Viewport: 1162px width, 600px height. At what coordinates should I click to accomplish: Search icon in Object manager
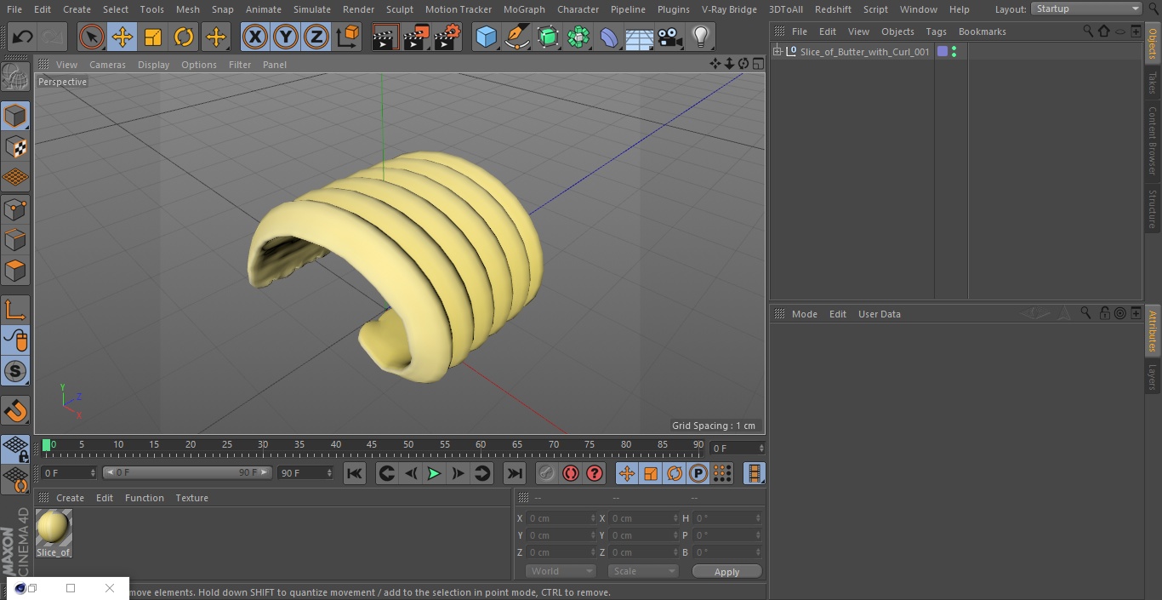pyautogui.click(x=1088, y=31)
